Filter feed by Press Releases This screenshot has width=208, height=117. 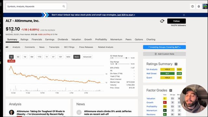click(86, 47)
